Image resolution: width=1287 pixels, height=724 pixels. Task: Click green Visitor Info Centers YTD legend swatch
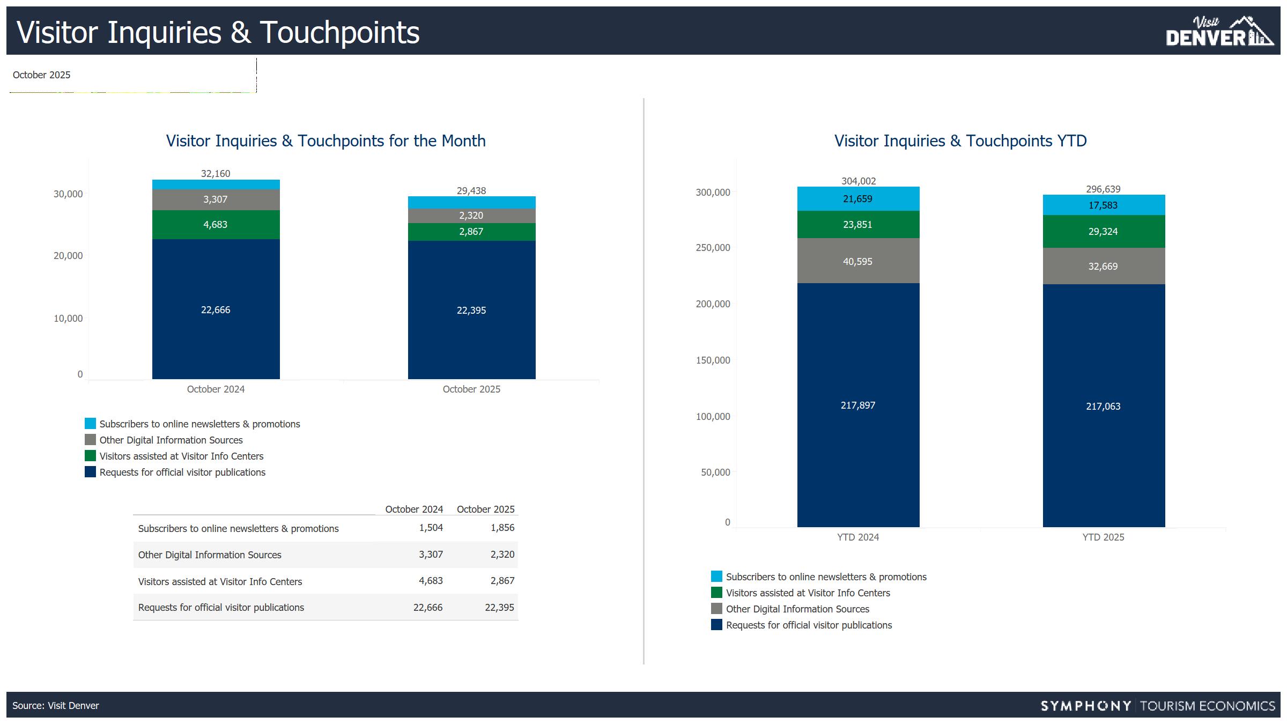pyautogui.click(x=716, y=593)
